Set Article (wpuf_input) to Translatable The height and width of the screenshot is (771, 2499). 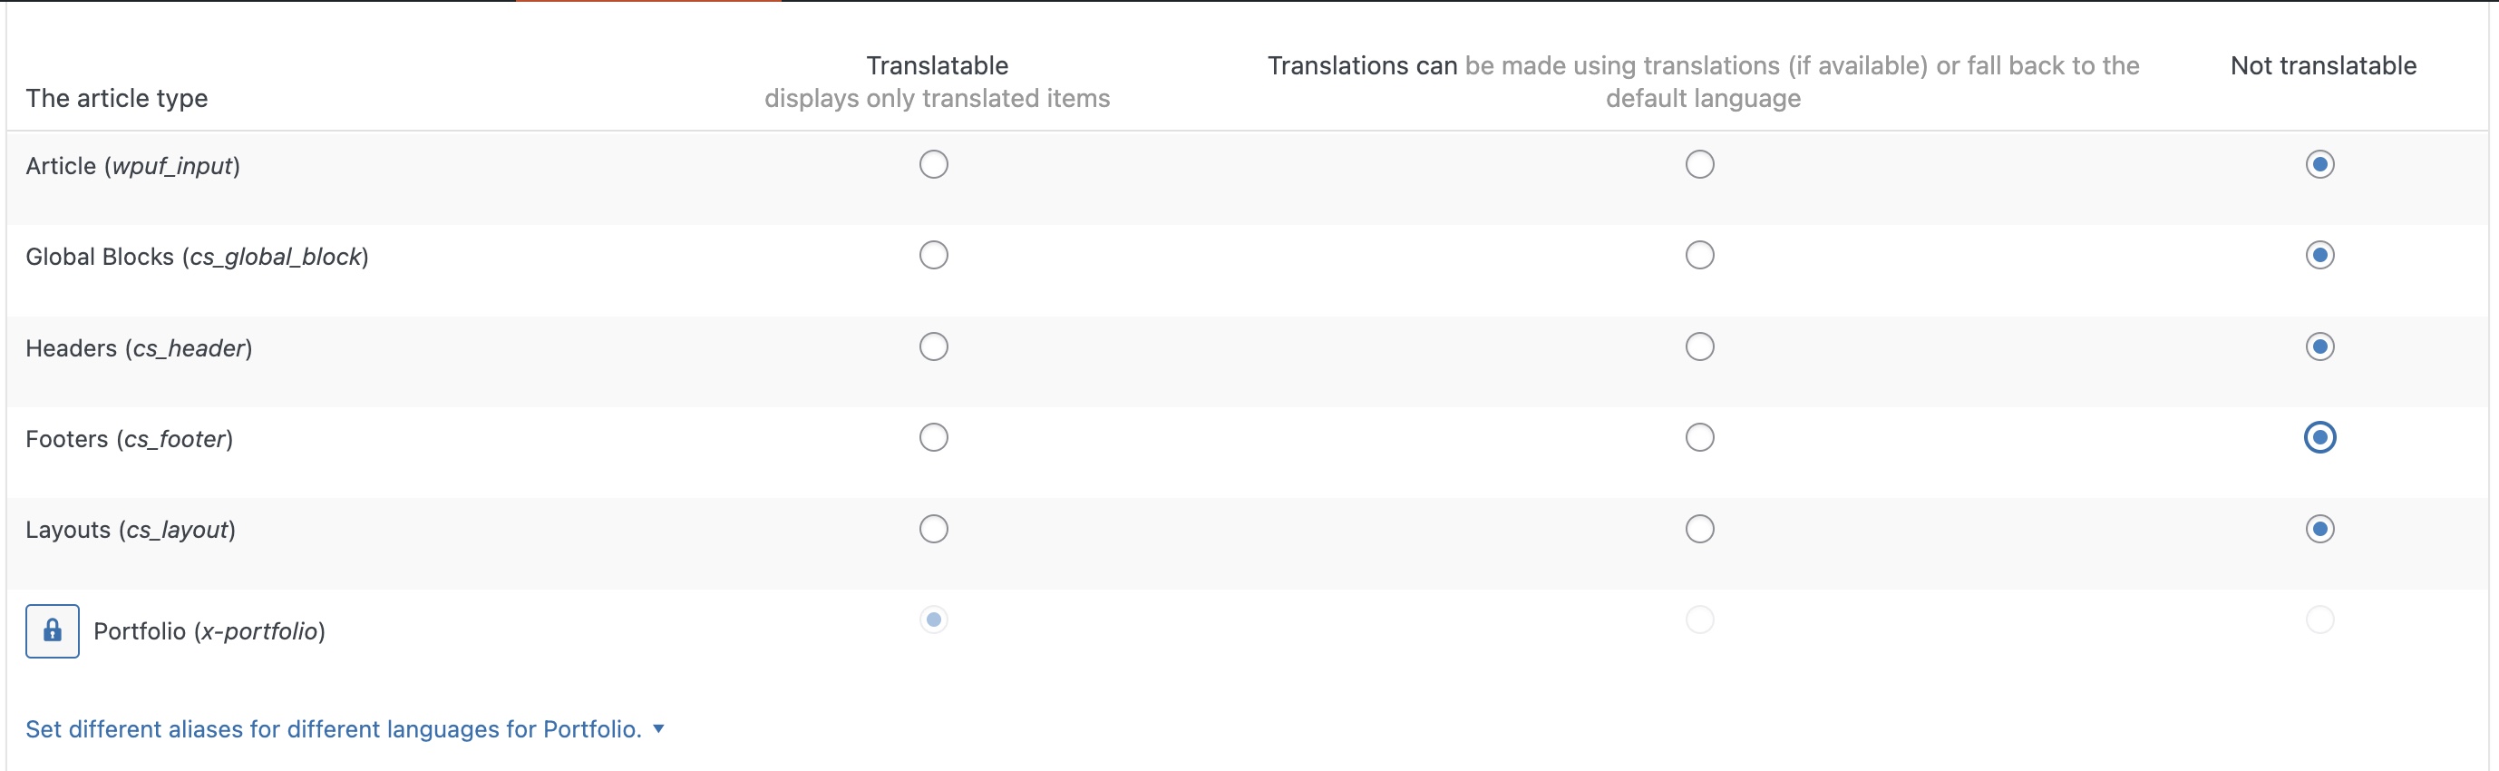click(933, 164)
